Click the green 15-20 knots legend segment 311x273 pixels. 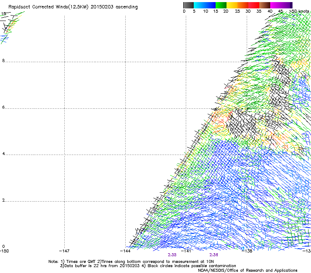pyautogui.click(x=221, y=5)
